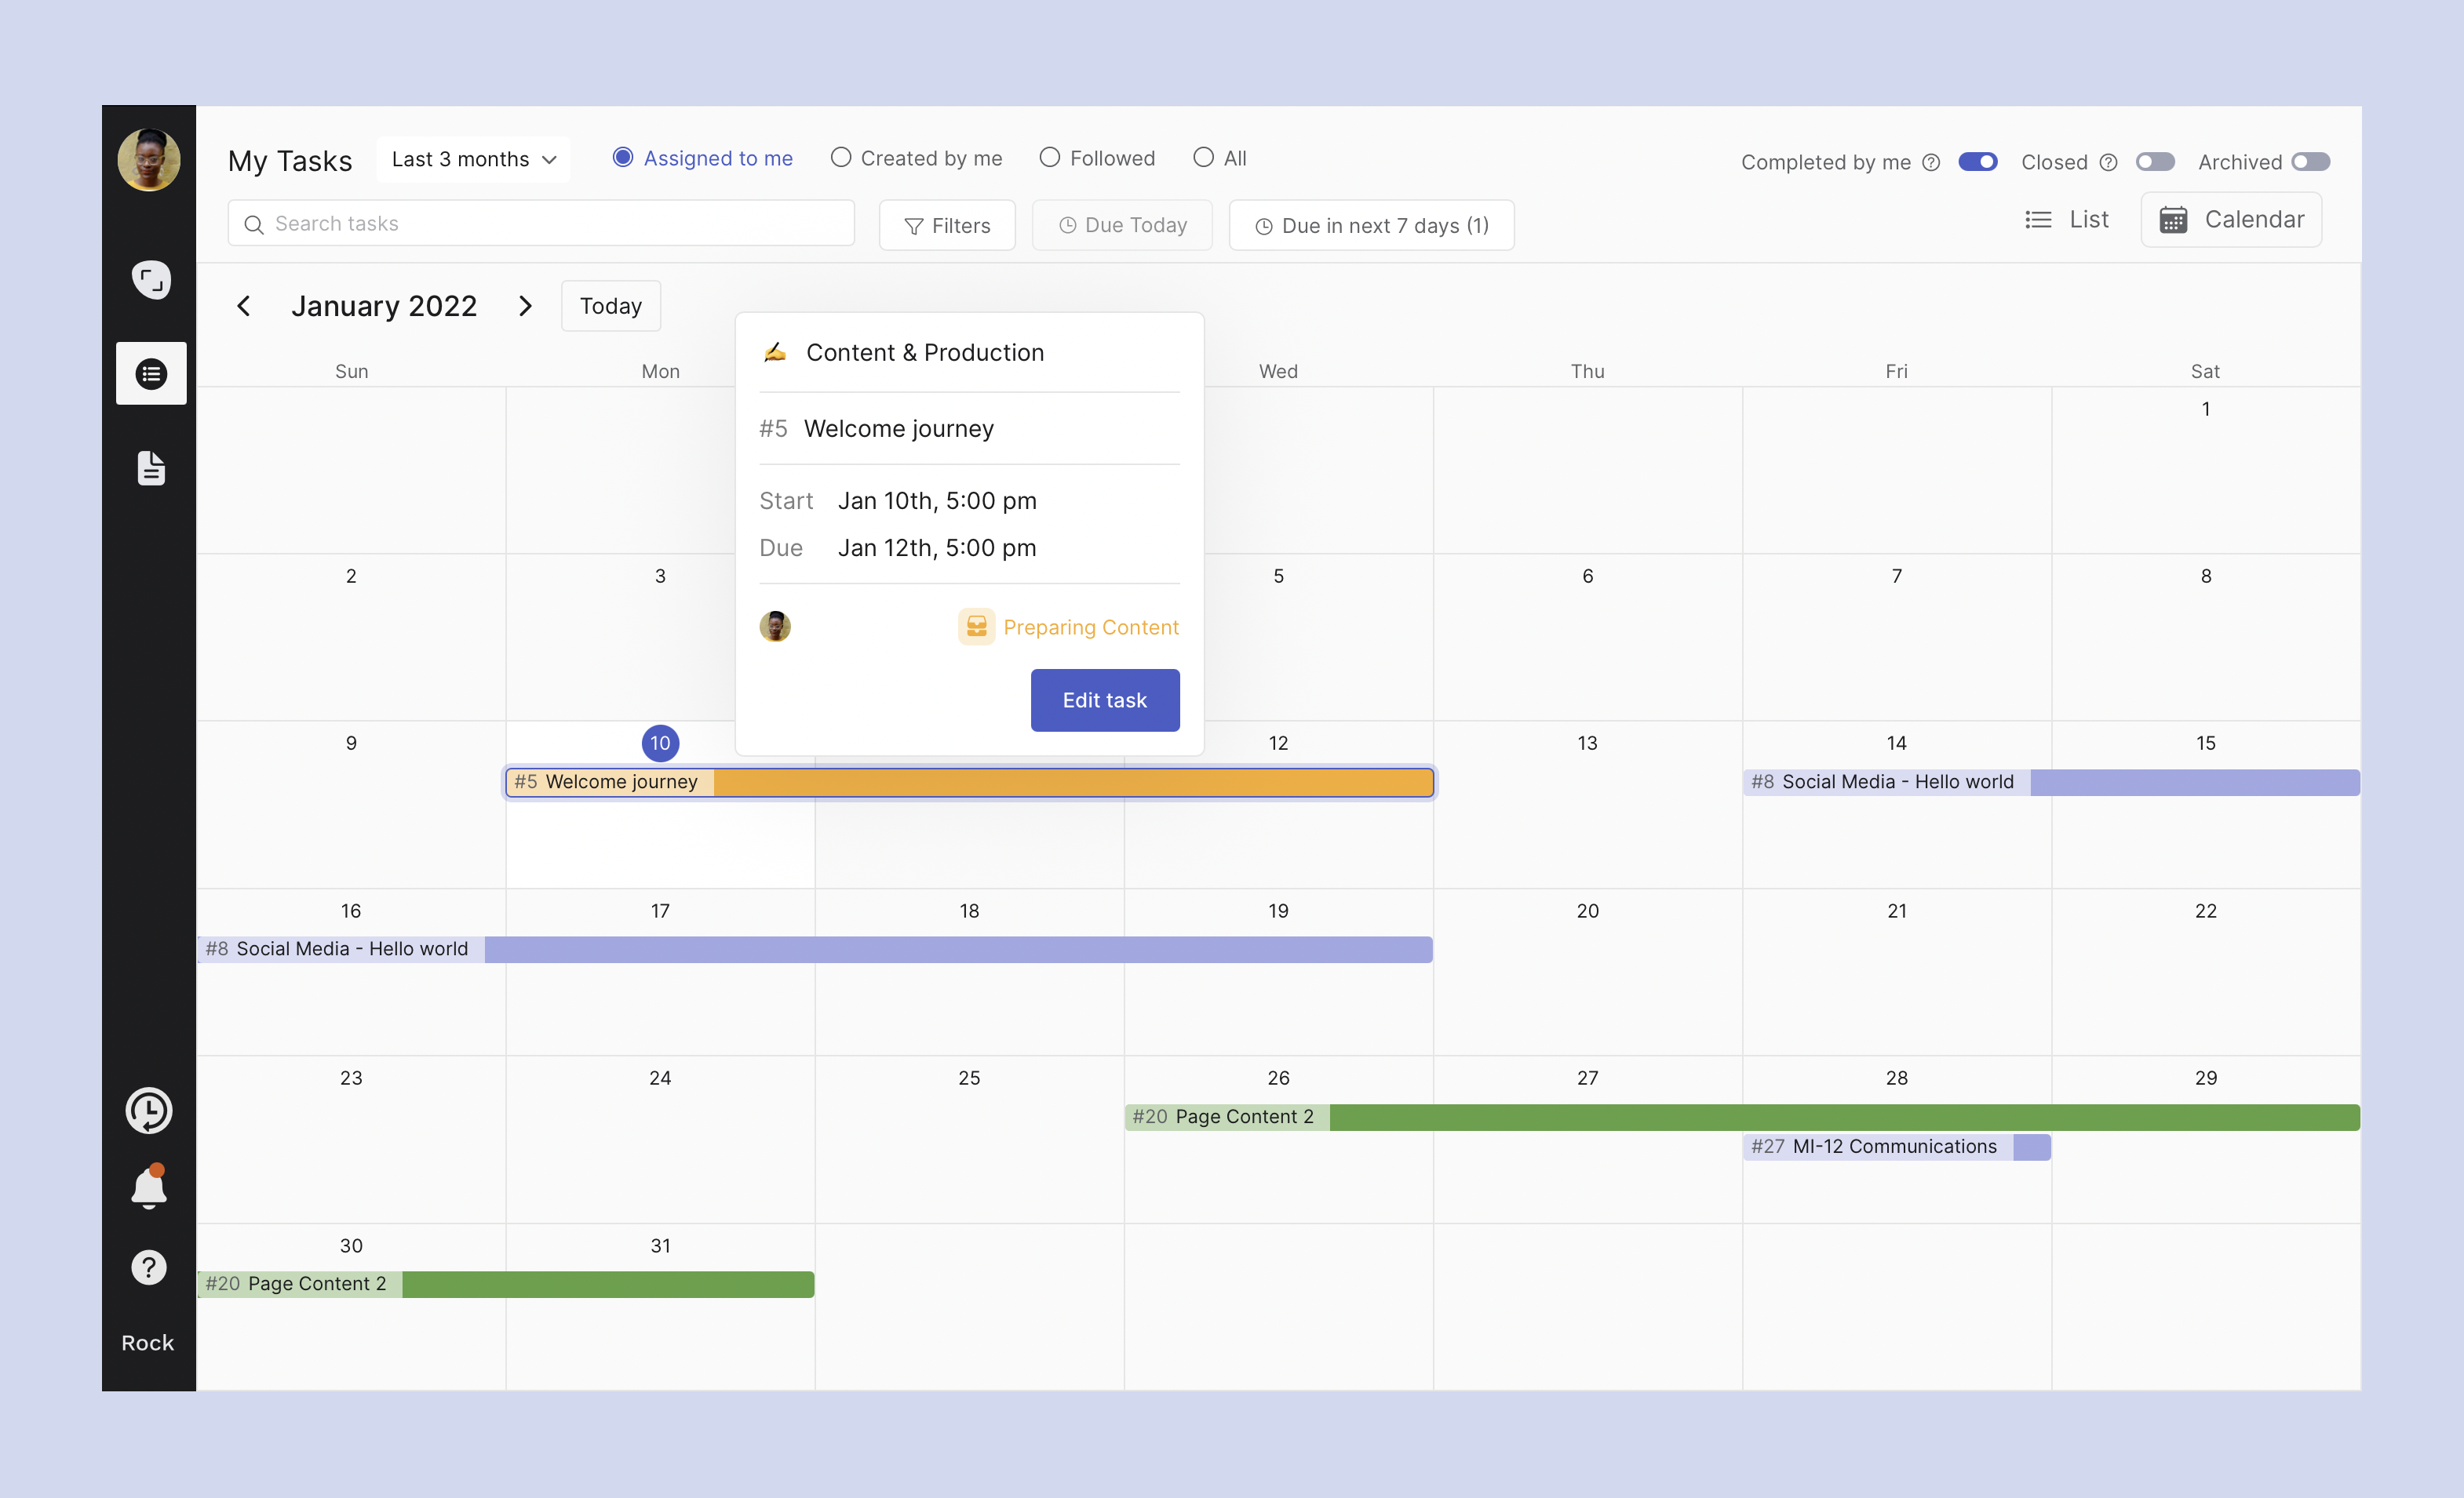Toggle the Completed by me switch
The height and width of the screenshot is (1498, 2464).
1977,162
